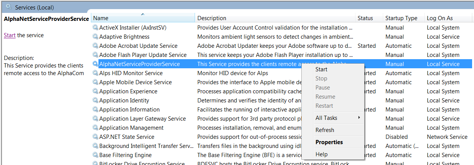
Task: Click the Adobe Acrobat Update Service gear icon
Action: coord(95,46)
